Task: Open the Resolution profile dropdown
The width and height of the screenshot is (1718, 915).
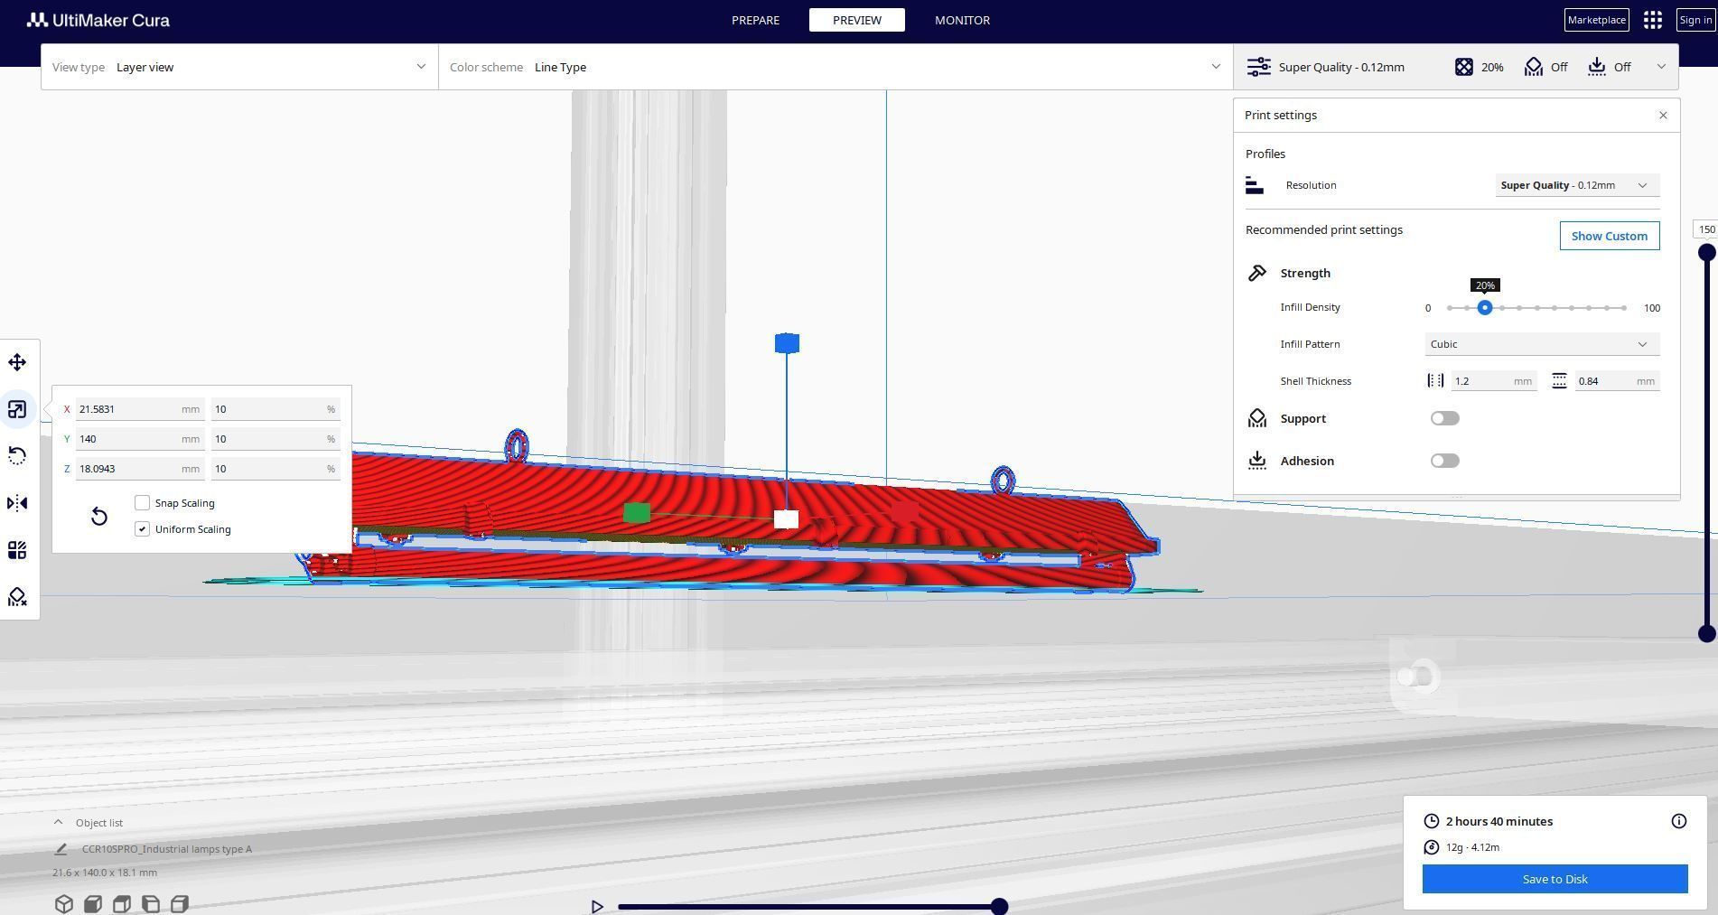Action: [1577, 185]
